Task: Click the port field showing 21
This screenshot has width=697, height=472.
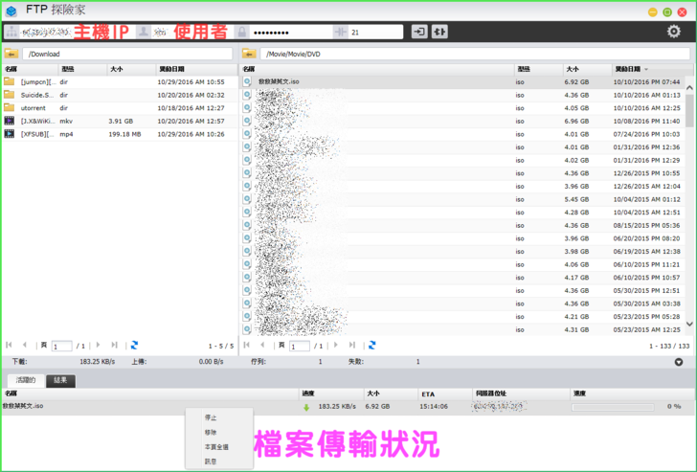Action: (x=375, y=32)
